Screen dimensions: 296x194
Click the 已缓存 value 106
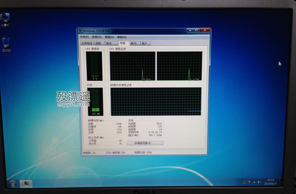click(x=120, y=127)
